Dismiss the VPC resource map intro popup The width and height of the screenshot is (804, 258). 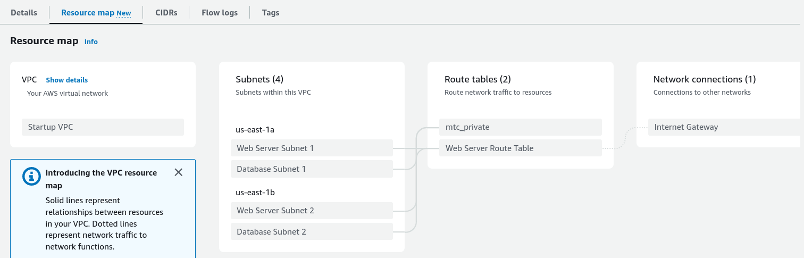click(179, 172)
